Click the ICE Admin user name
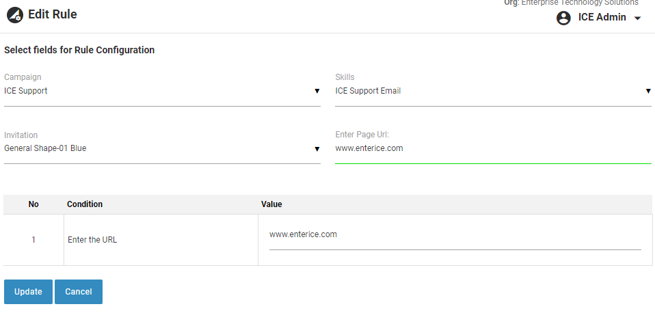 602,18
